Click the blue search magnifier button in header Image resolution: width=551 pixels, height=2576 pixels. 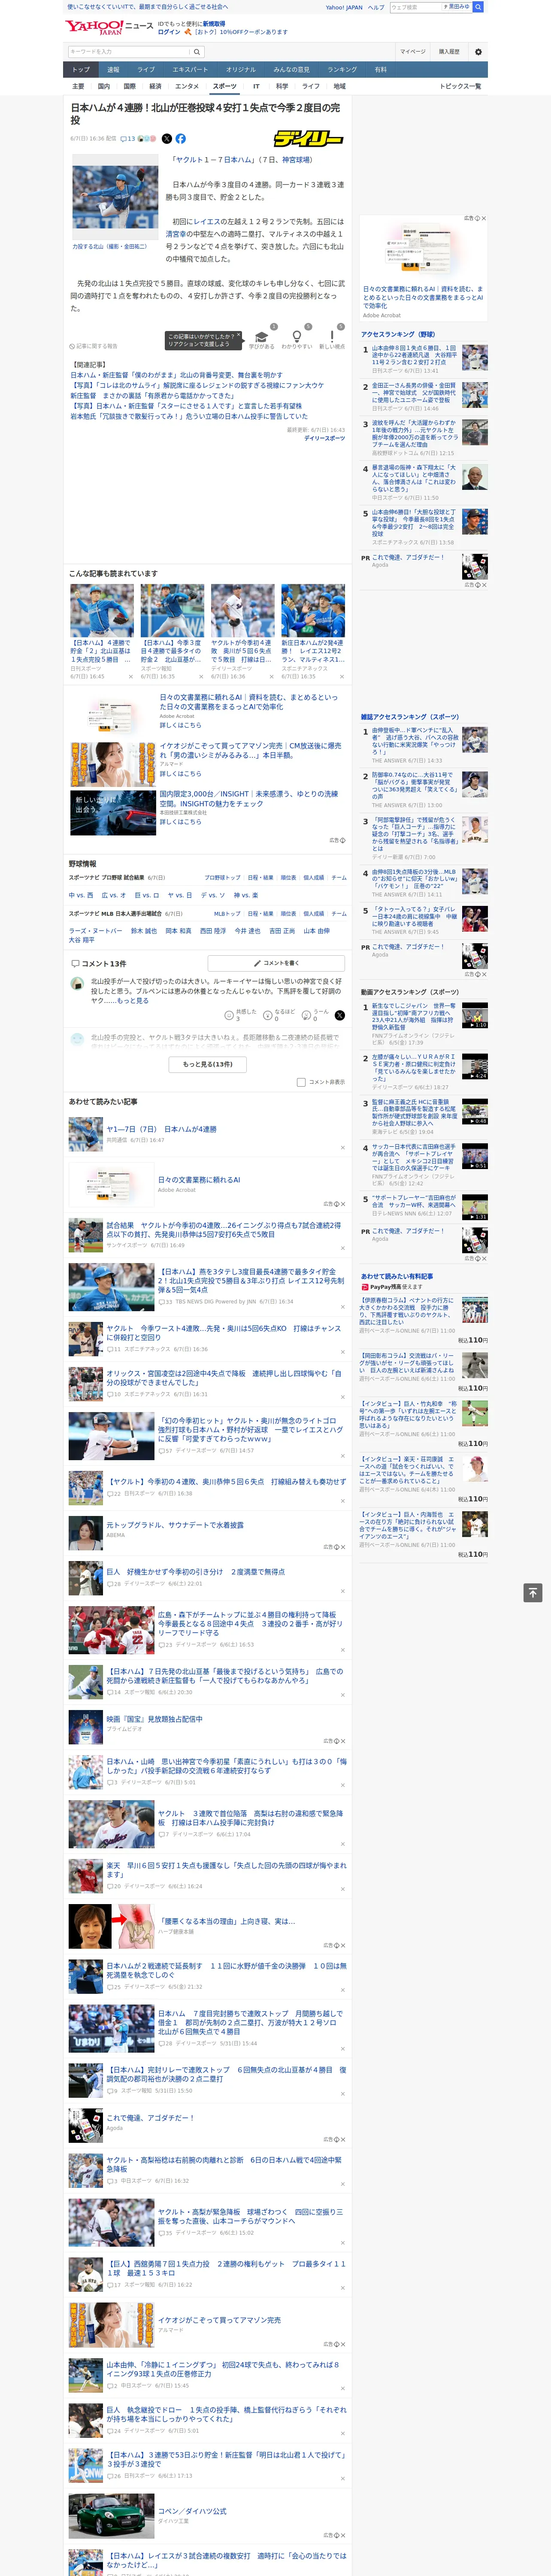(478, 7)
